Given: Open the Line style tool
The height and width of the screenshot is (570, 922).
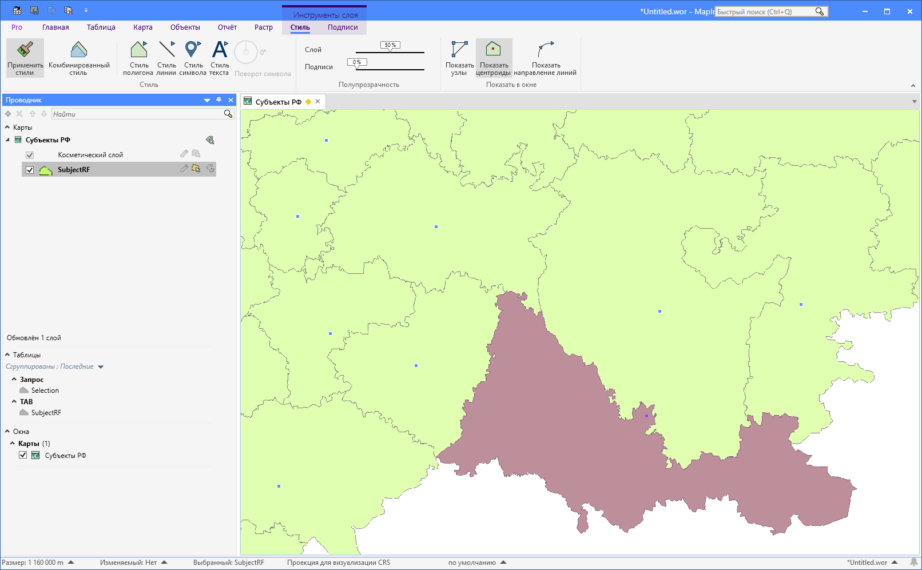Looking at the screenshot, I should tap(166, 50).
